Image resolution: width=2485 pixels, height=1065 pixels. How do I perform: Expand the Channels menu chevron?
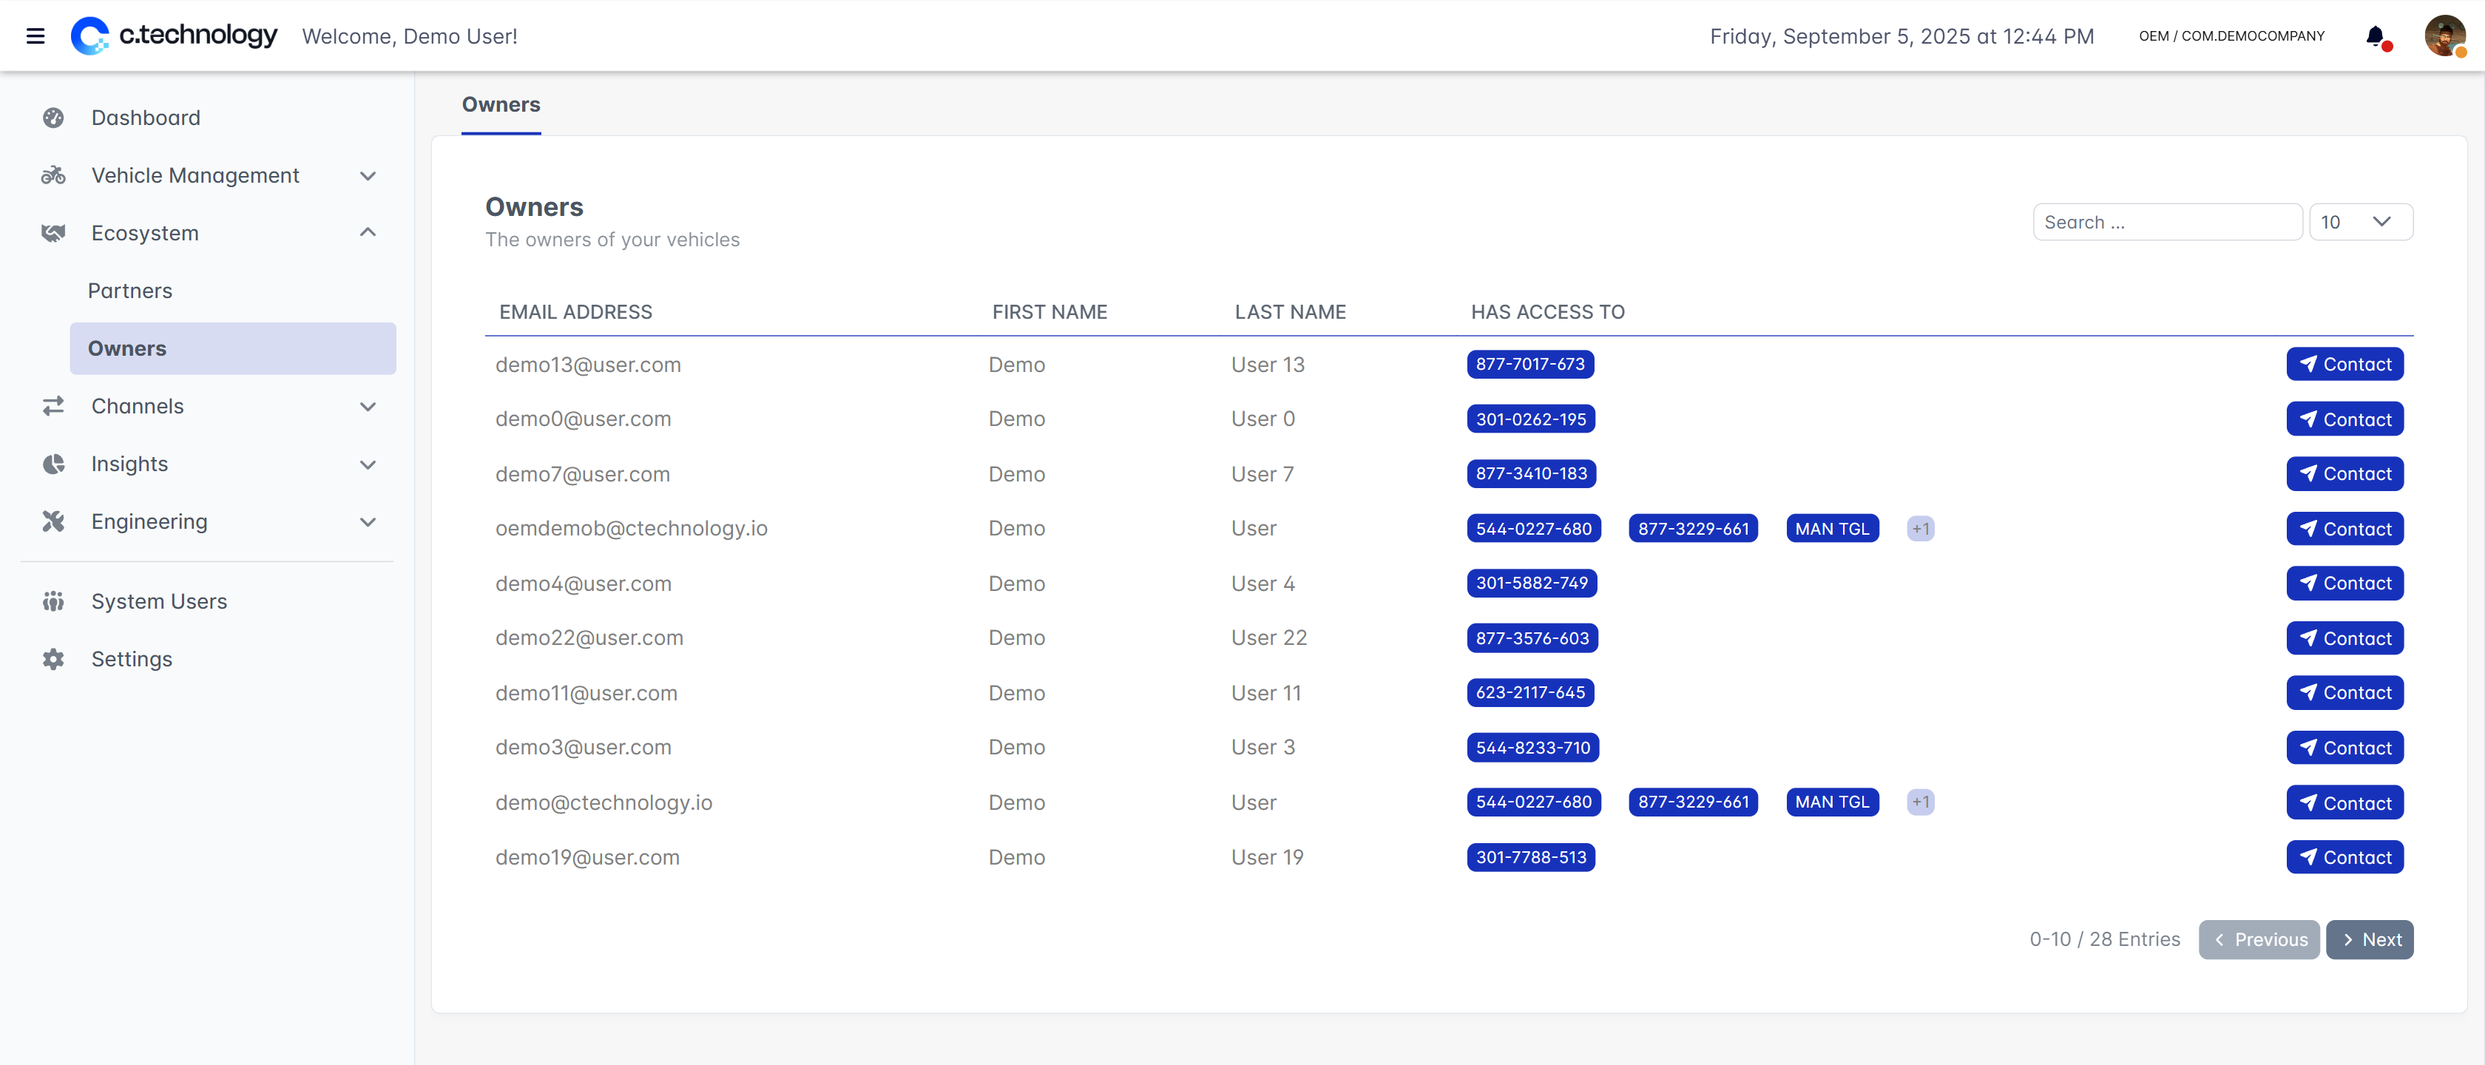pos(368,406)
